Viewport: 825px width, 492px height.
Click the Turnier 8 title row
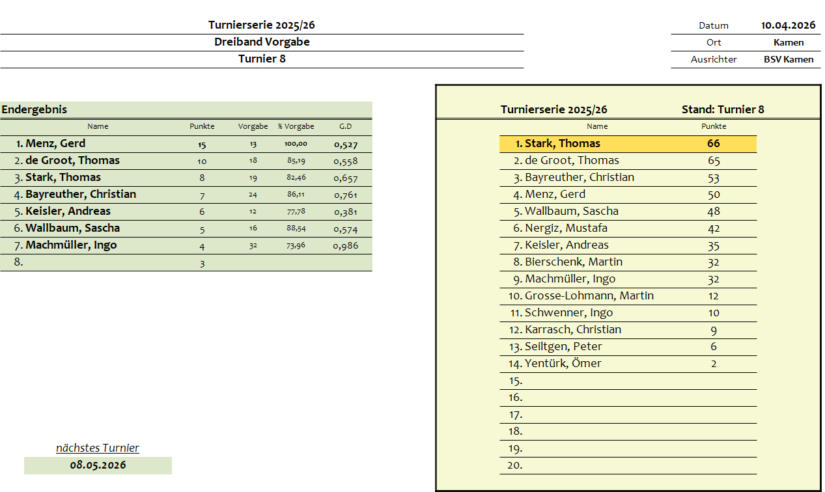(262, 59)
